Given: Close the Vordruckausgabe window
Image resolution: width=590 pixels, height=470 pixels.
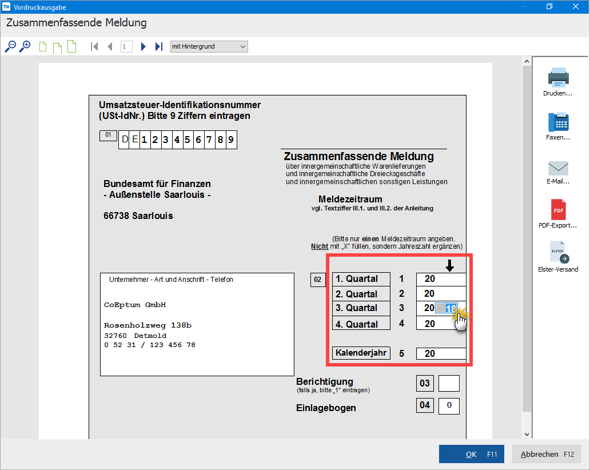Looking at the screenshot, I should coord(576,6).
